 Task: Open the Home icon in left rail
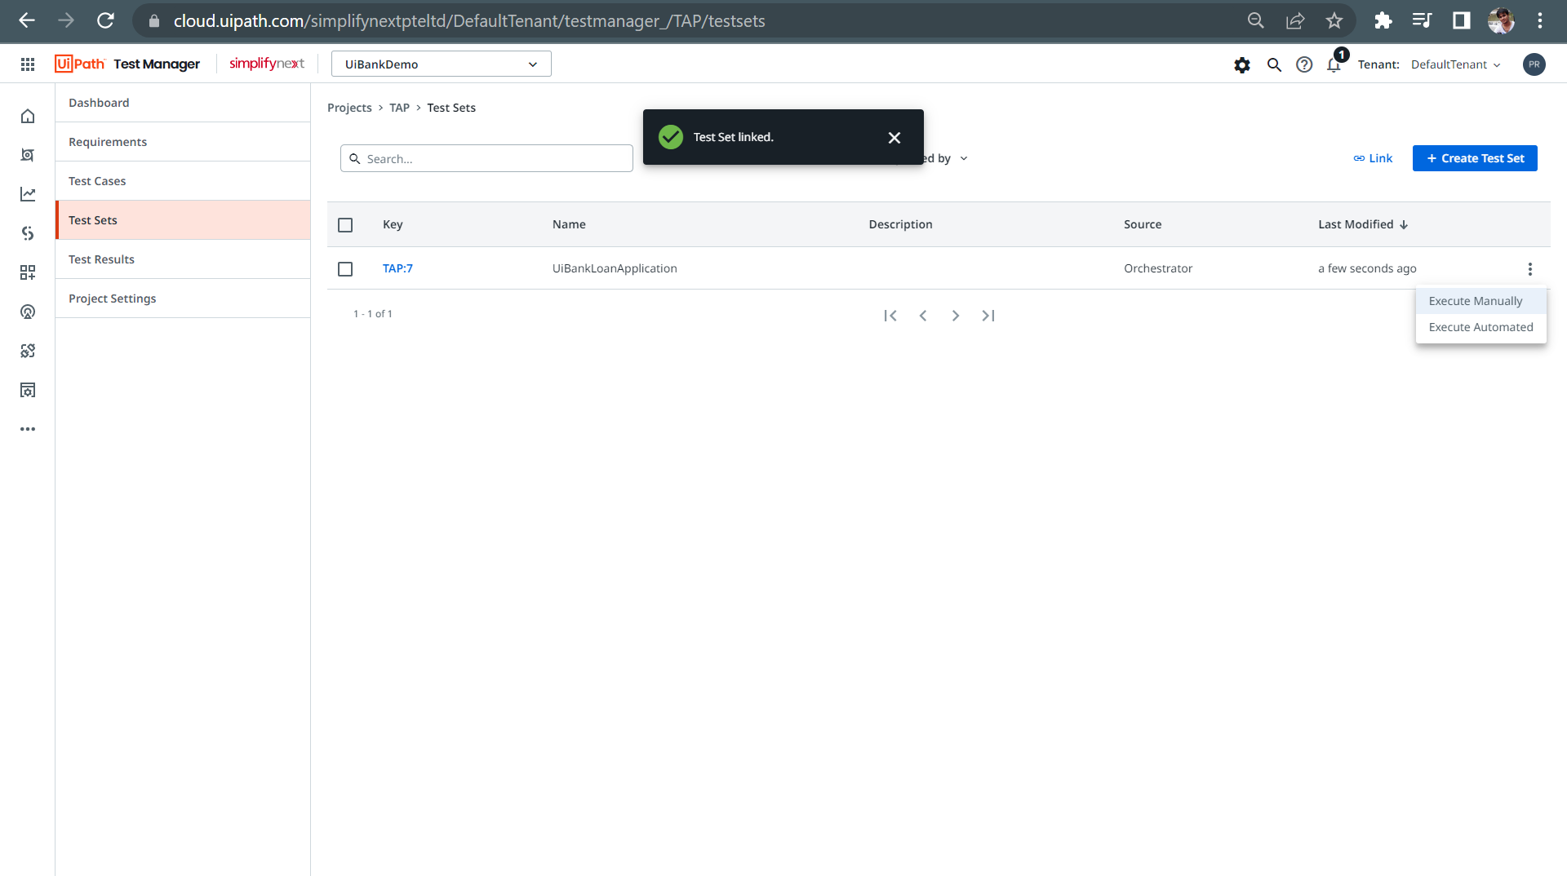[x=28, y=116]
